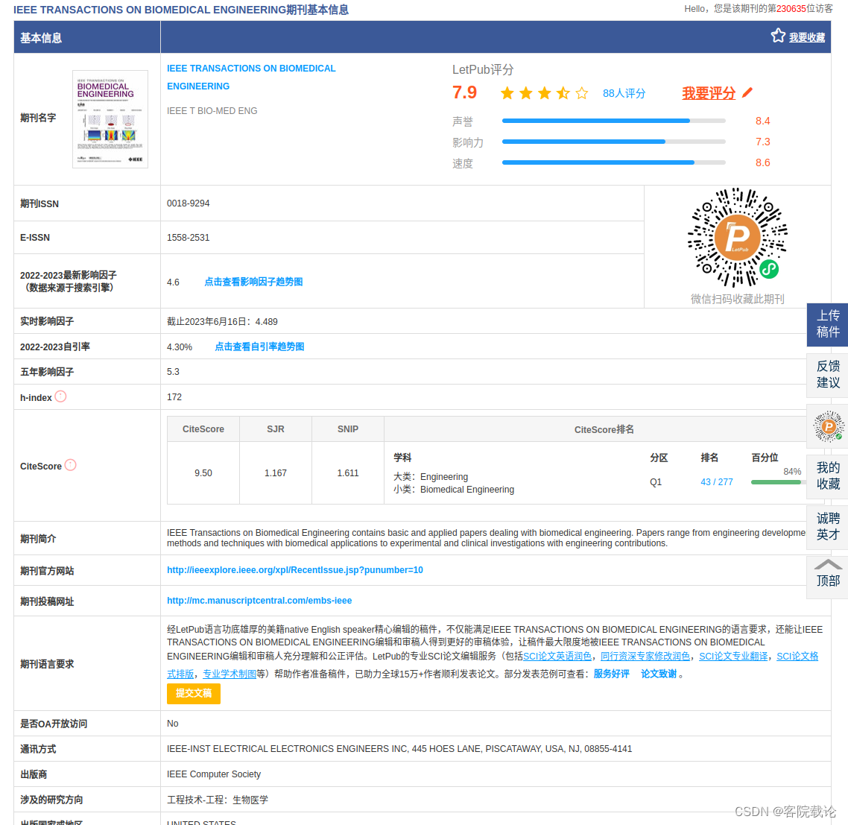
Task: Click the favorite star icon in header
Action: click(x=778, y=36)
